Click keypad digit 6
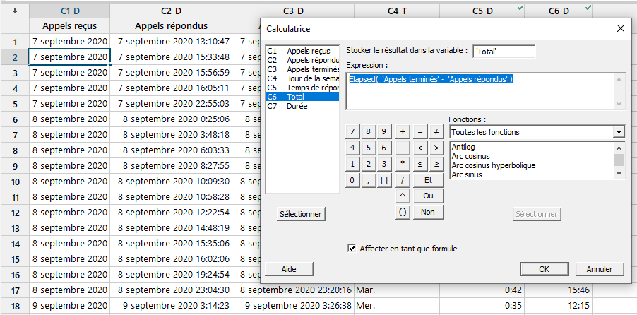 click(x=384, y=148)
